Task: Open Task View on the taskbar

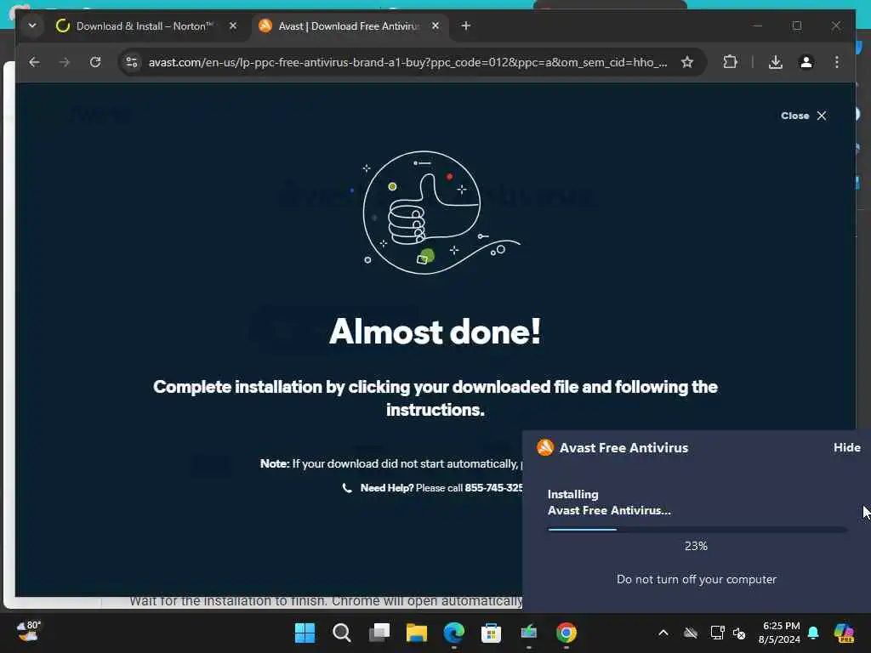Action: click(379, 633)
